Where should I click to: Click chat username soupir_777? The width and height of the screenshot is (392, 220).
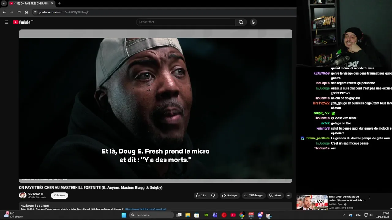(321, 113)
